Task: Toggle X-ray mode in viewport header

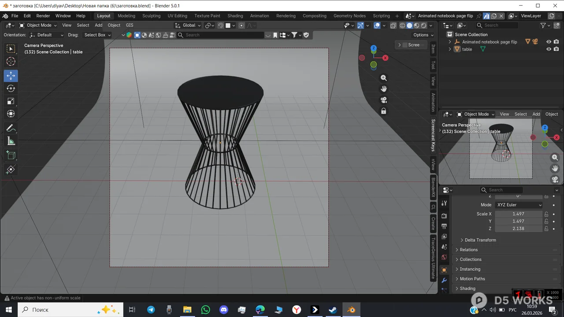Action: (393, 26)
